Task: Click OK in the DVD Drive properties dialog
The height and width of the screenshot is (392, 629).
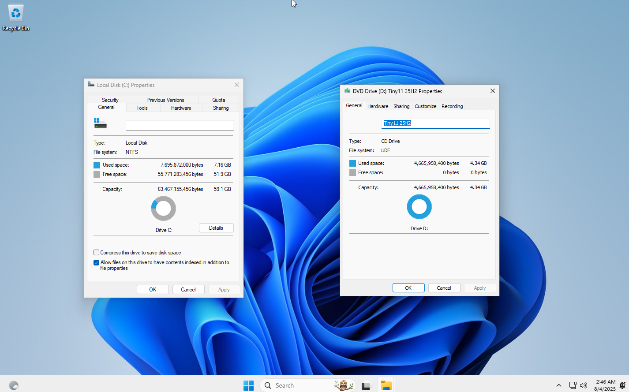Action: [408, 287]
